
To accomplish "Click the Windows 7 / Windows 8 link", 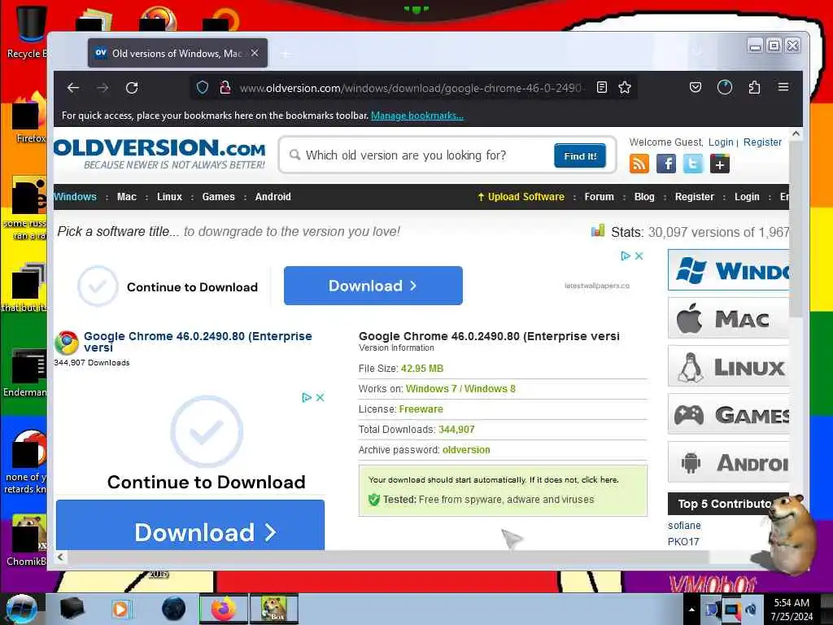I will (460, 388).
